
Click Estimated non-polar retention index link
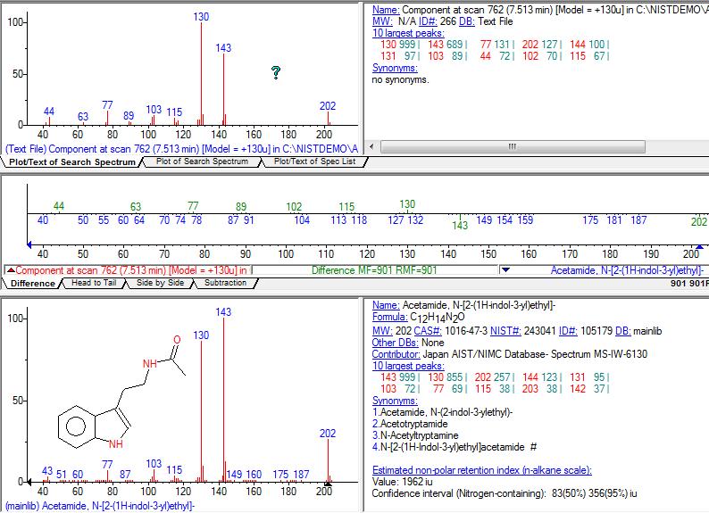pos(481,469)
